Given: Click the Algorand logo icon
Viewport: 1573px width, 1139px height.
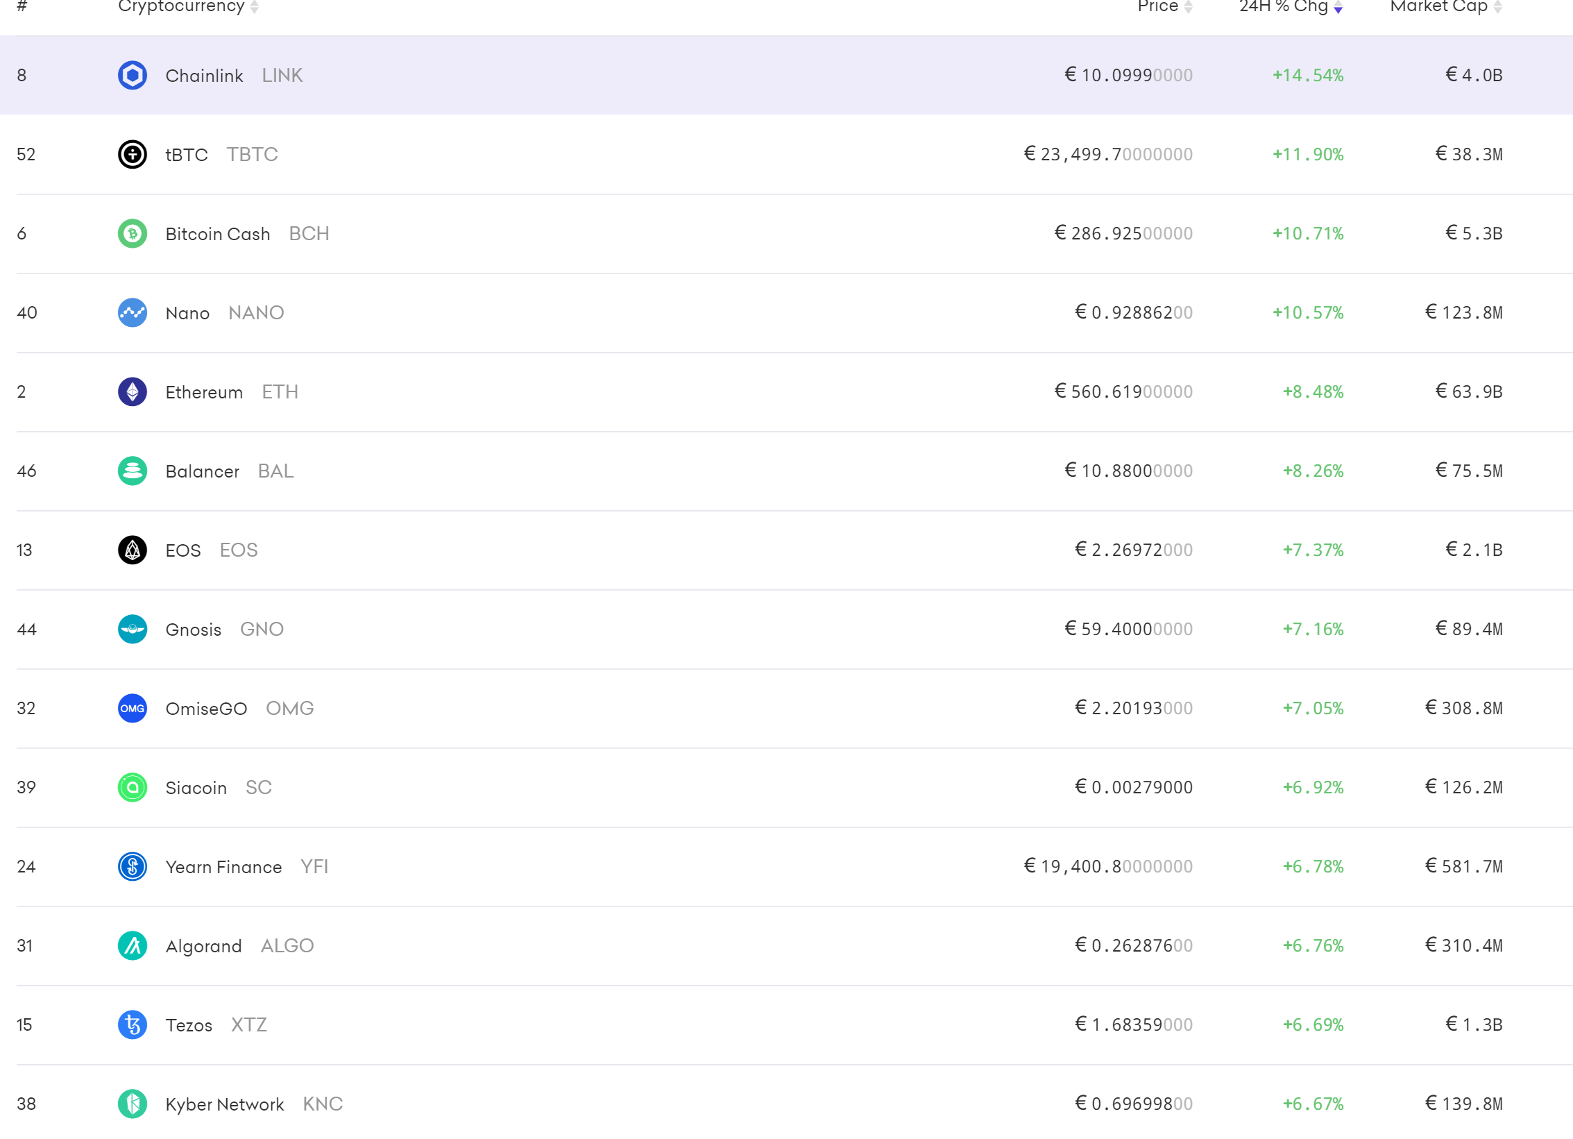Looking at the screenshot, I should tap(132, 945).
